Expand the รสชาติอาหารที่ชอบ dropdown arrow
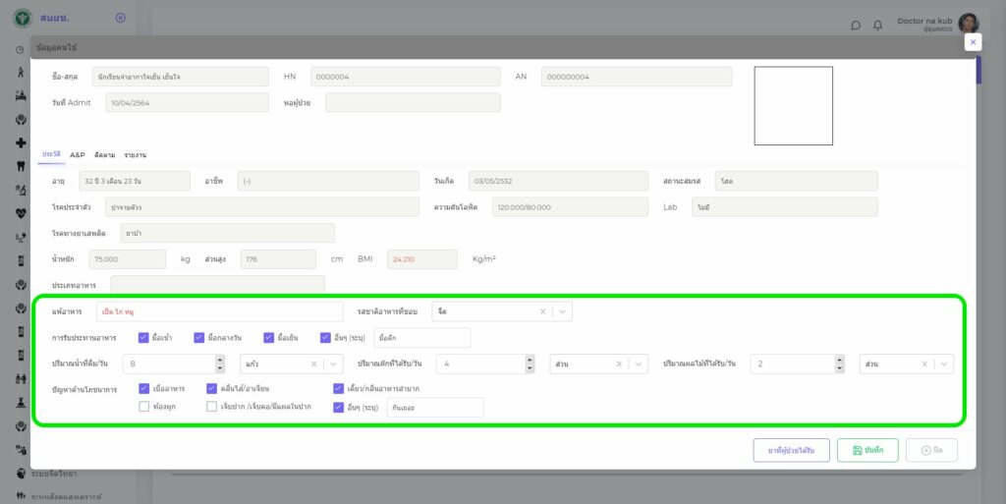This screenshot has height=504, width=1006. [561, 311]
